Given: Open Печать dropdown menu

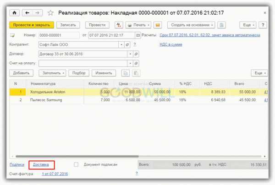Looking at the screenshot, I should coord(138,25).
